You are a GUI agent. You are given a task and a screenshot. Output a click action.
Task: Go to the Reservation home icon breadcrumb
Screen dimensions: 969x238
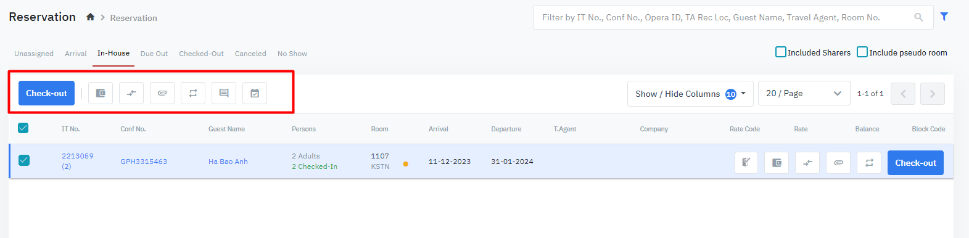click(x=91, y=17)
